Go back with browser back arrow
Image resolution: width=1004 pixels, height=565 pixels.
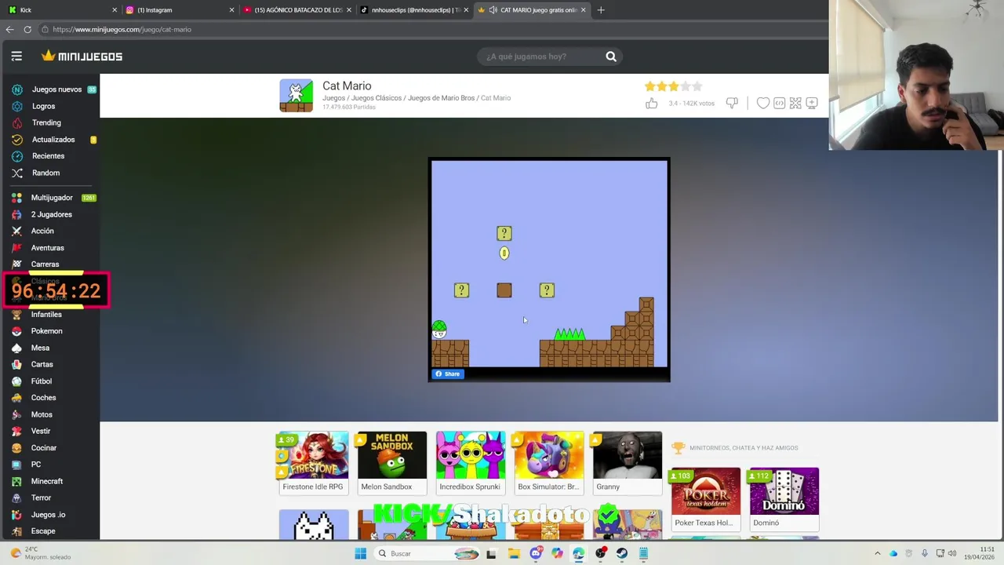(x=9, y=30)
